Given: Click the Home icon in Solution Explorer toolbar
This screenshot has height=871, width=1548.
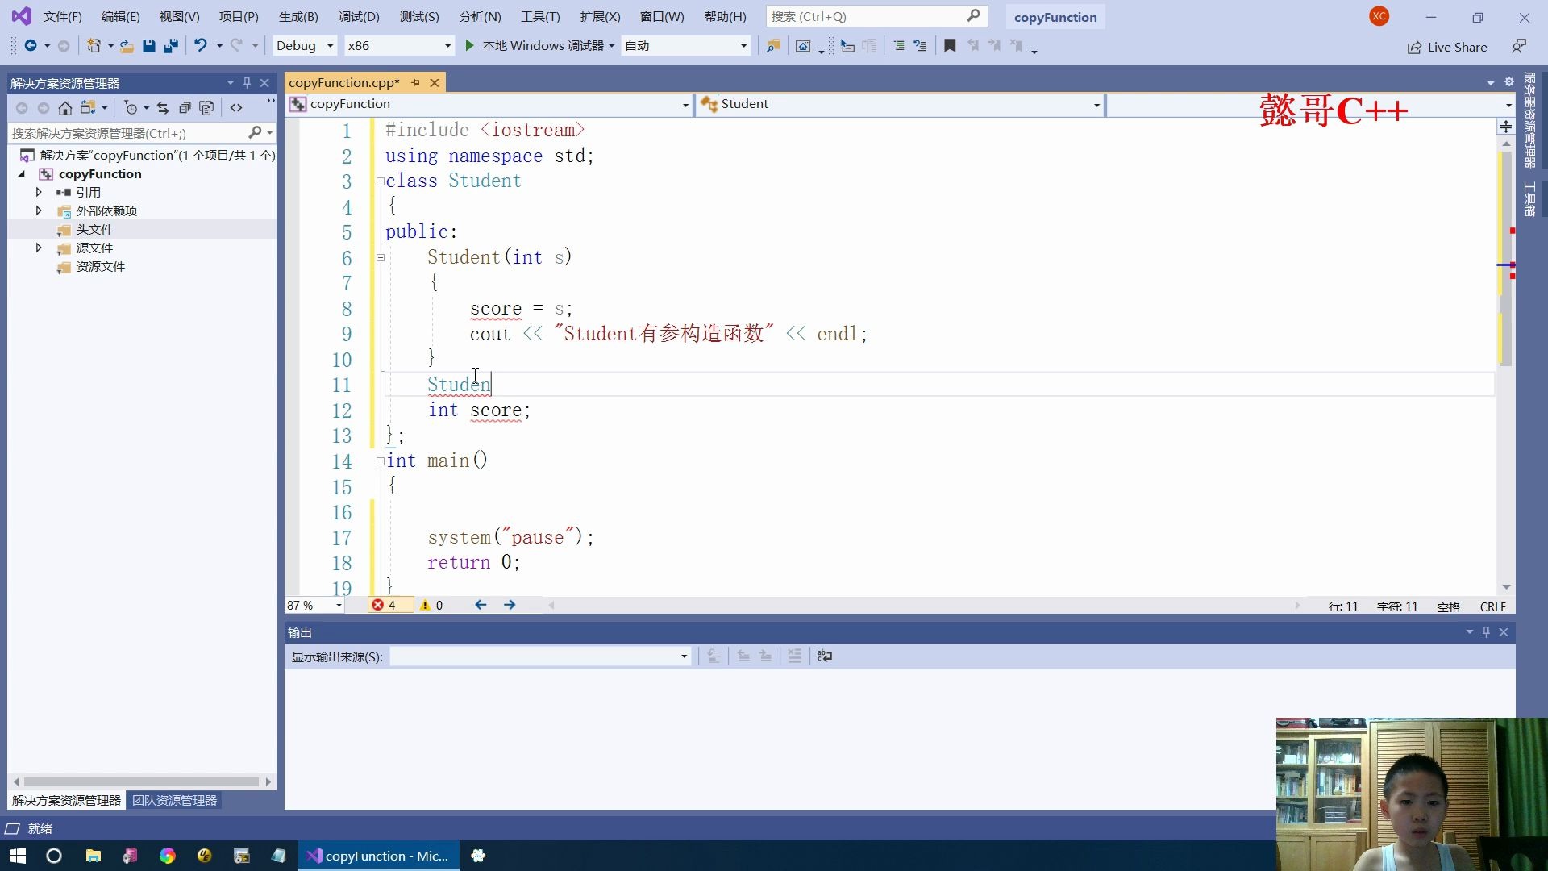Looking at the screenshot, I should pyautogui.click(x=65, y=107).
